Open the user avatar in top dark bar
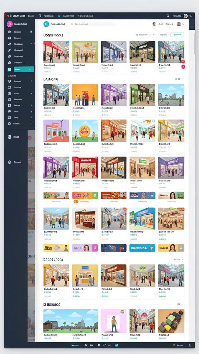This screenshot has width=199, height=354. click(x=186, y=16)
